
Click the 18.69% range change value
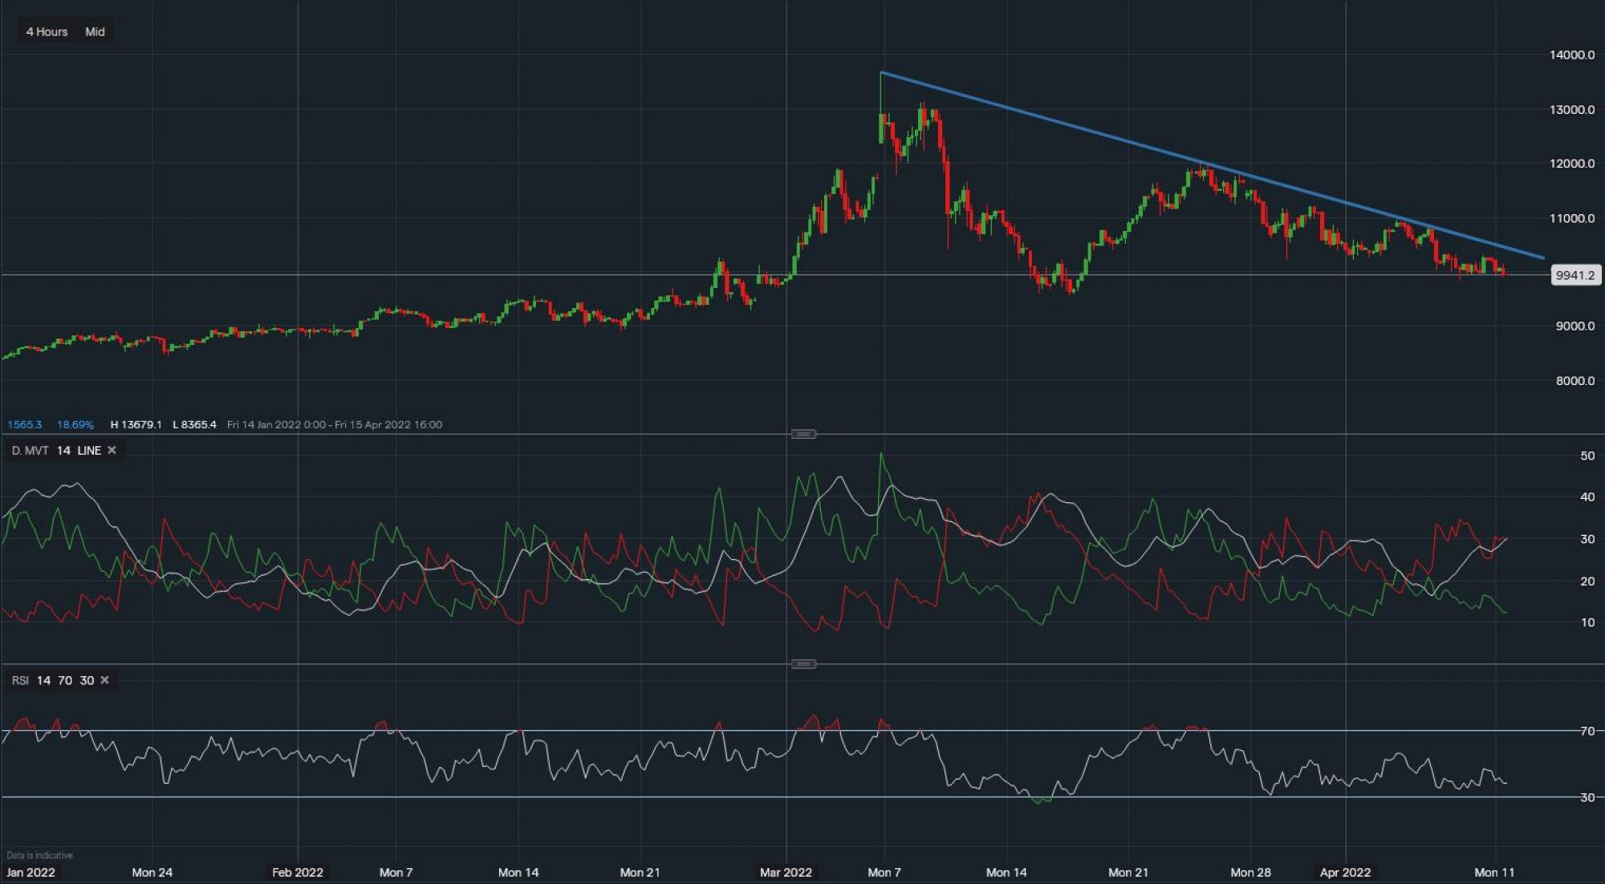point(75,424)
